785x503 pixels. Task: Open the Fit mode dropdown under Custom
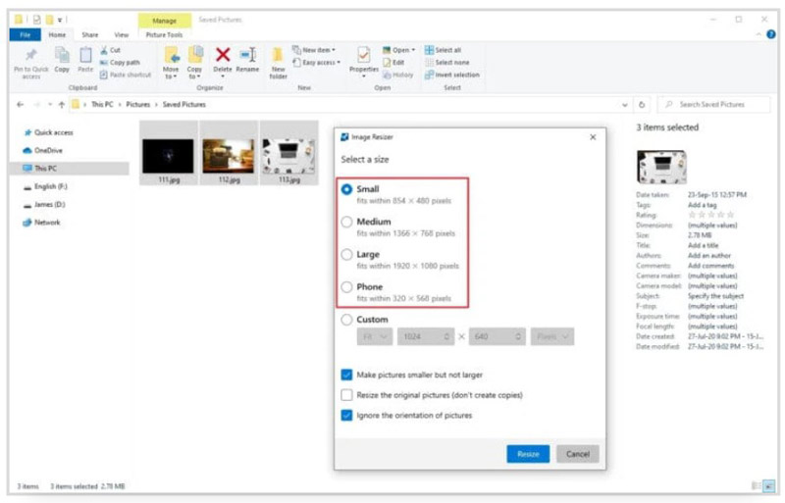[375, 337]
